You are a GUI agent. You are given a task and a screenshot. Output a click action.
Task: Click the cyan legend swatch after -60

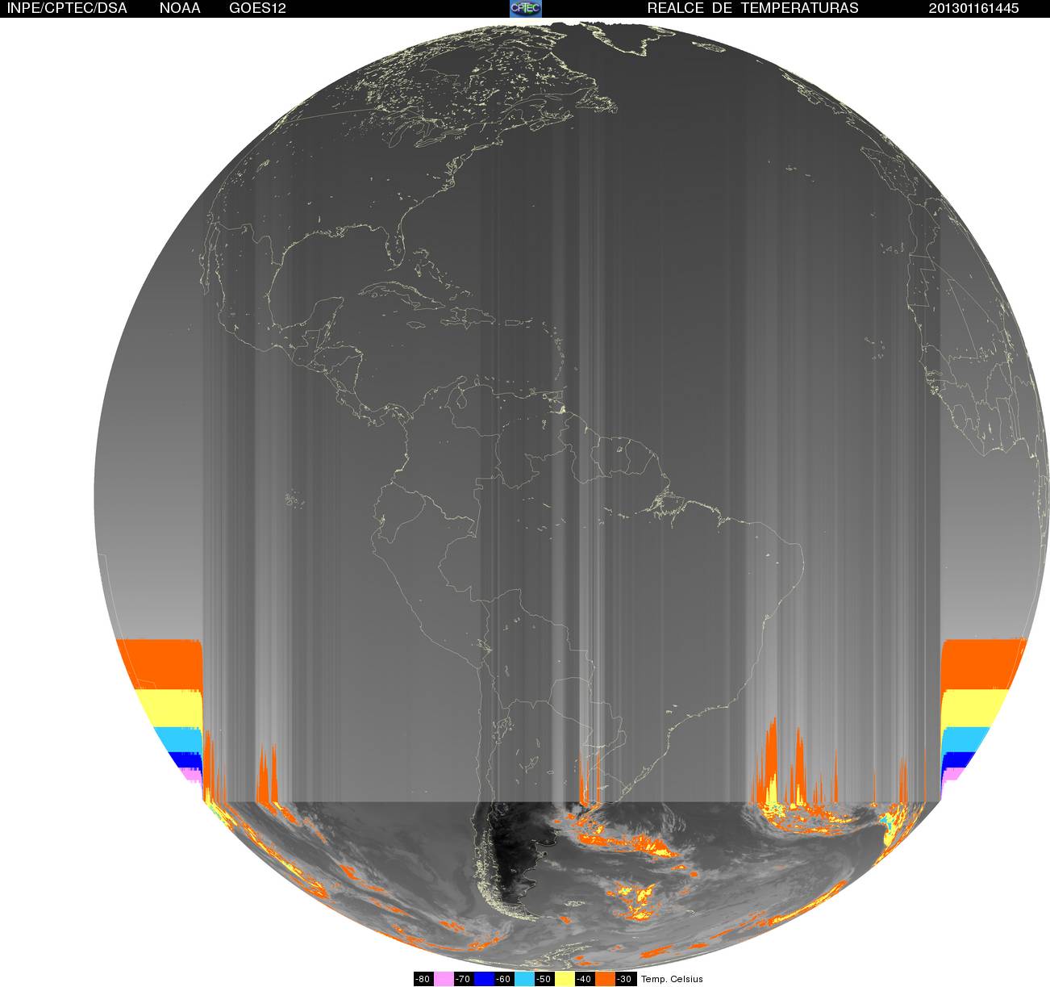524,979
